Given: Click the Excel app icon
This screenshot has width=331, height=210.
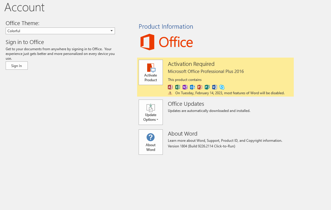Looking at the screenshot, I should [x=178, y=87].
